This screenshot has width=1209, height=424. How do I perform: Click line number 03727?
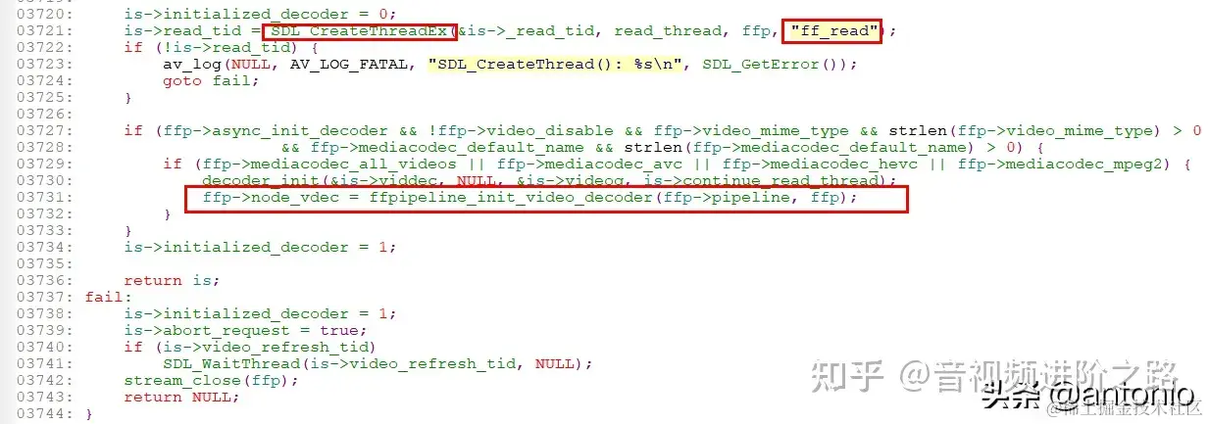(39, 130)
